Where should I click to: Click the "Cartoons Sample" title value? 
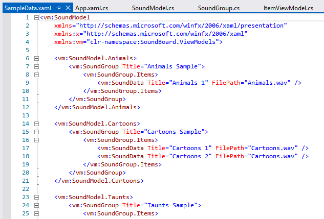pyautogui.click(x=174, y=132)
